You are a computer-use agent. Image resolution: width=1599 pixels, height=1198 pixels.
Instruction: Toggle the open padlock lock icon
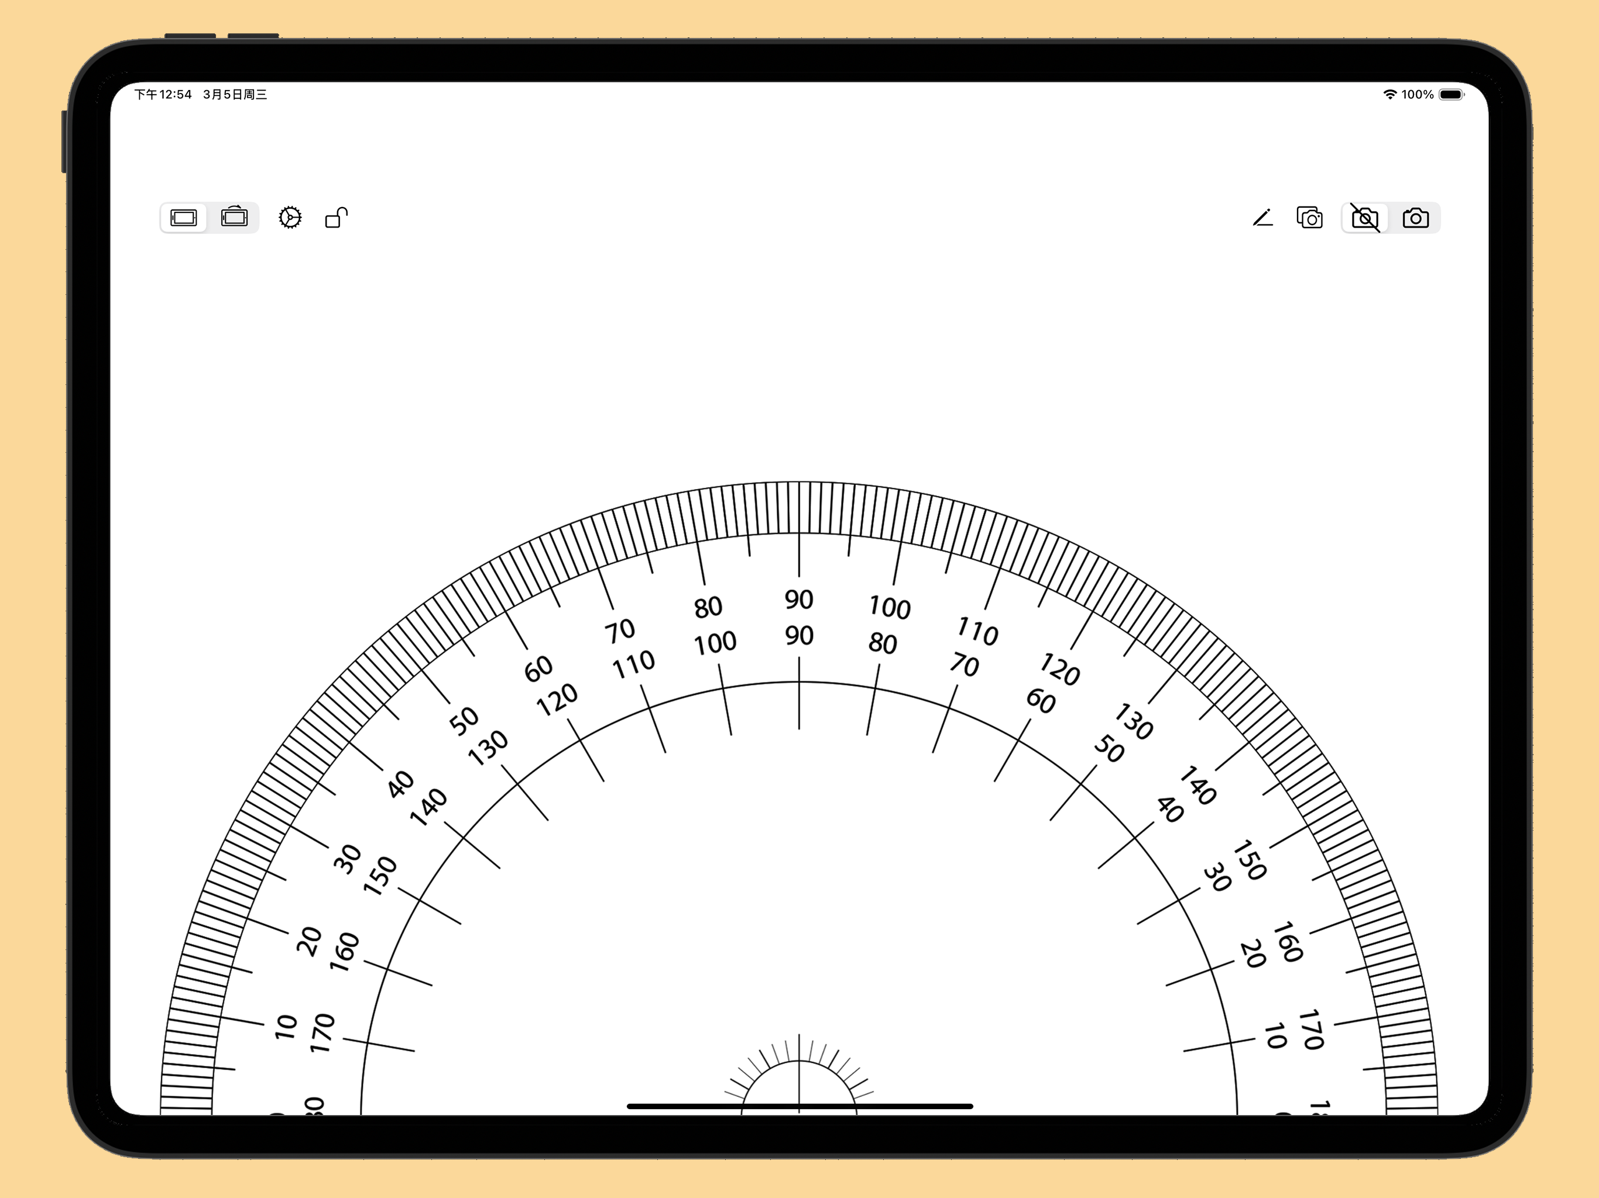tap(336, 218)
